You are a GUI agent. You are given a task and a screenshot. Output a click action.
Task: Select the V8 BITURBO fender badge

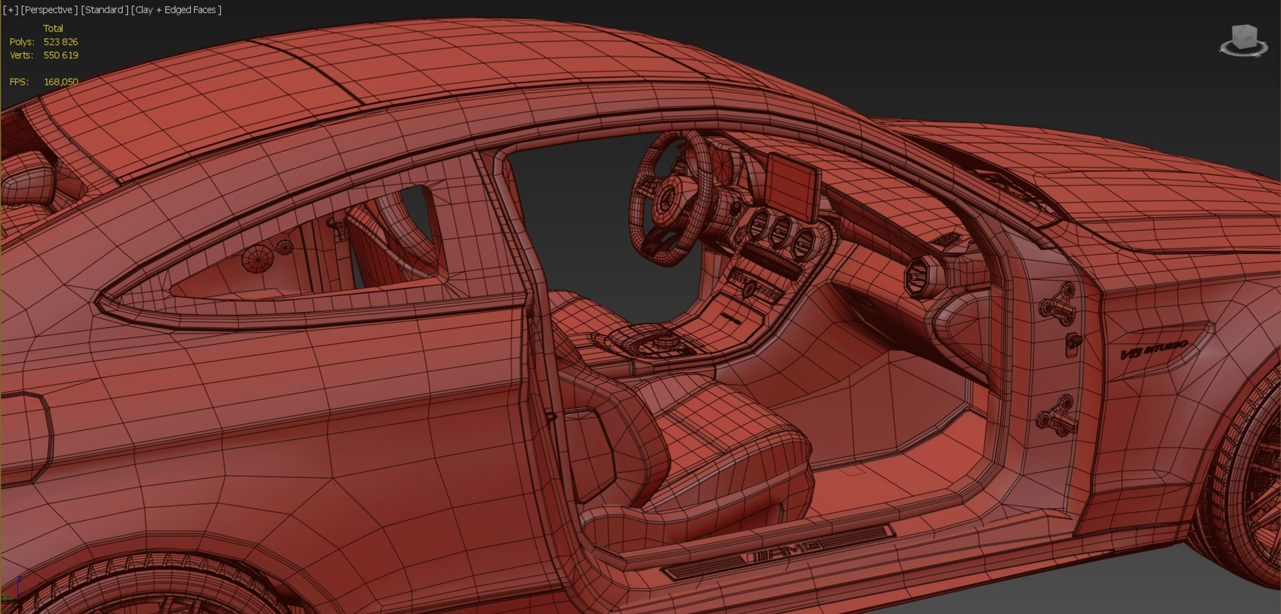tap(1154, 348)
